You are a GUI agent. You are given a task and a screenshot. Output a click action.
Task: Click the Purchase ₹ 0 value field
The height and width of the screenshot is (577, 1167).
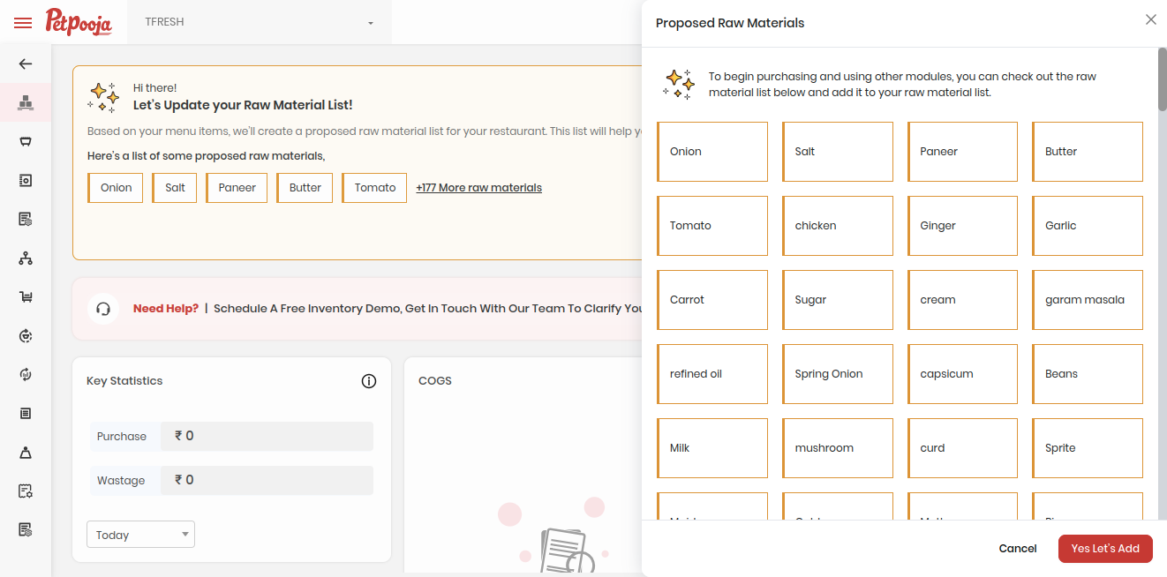(x=267, y=436)
